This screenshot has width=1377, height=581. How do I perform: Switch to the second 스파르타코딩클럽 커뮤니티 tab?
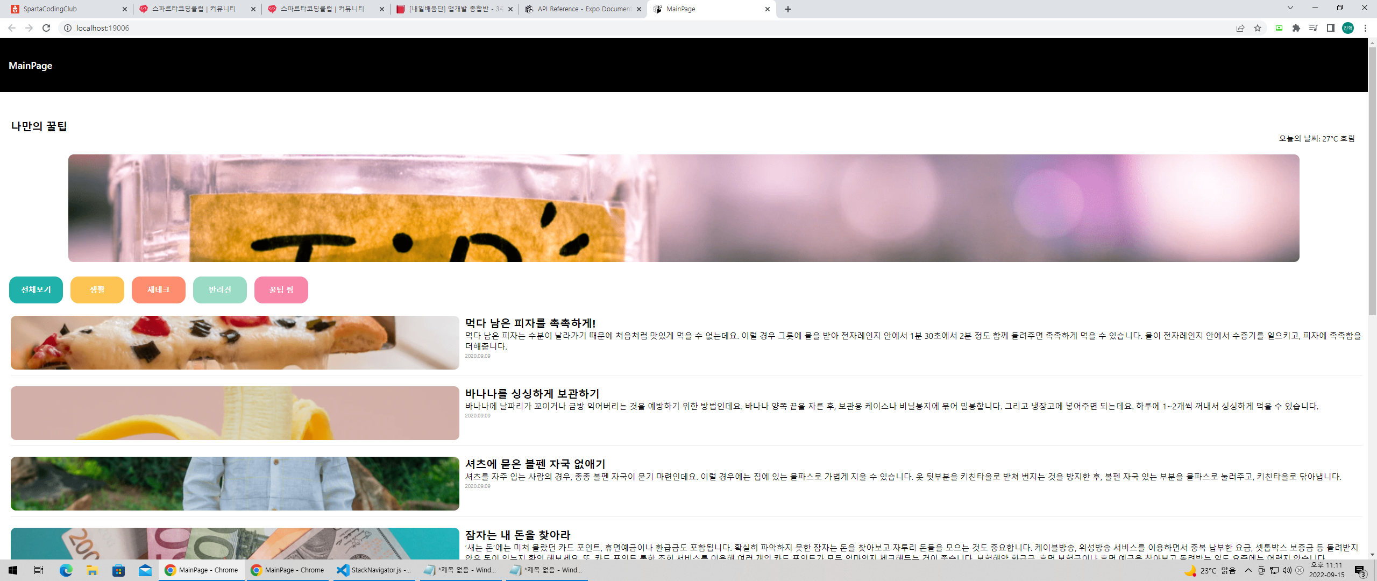(325, 9)
